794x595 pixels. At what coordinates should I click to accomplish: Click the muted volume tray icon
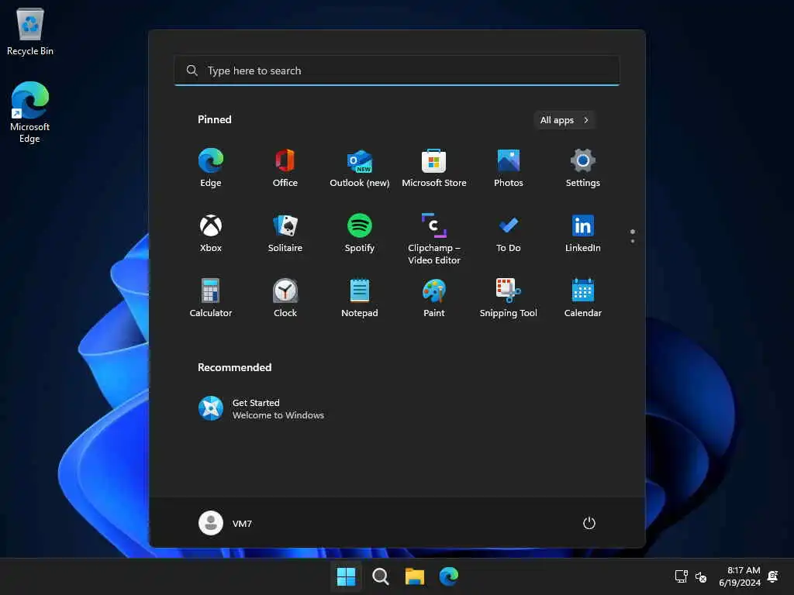point(701,576)
